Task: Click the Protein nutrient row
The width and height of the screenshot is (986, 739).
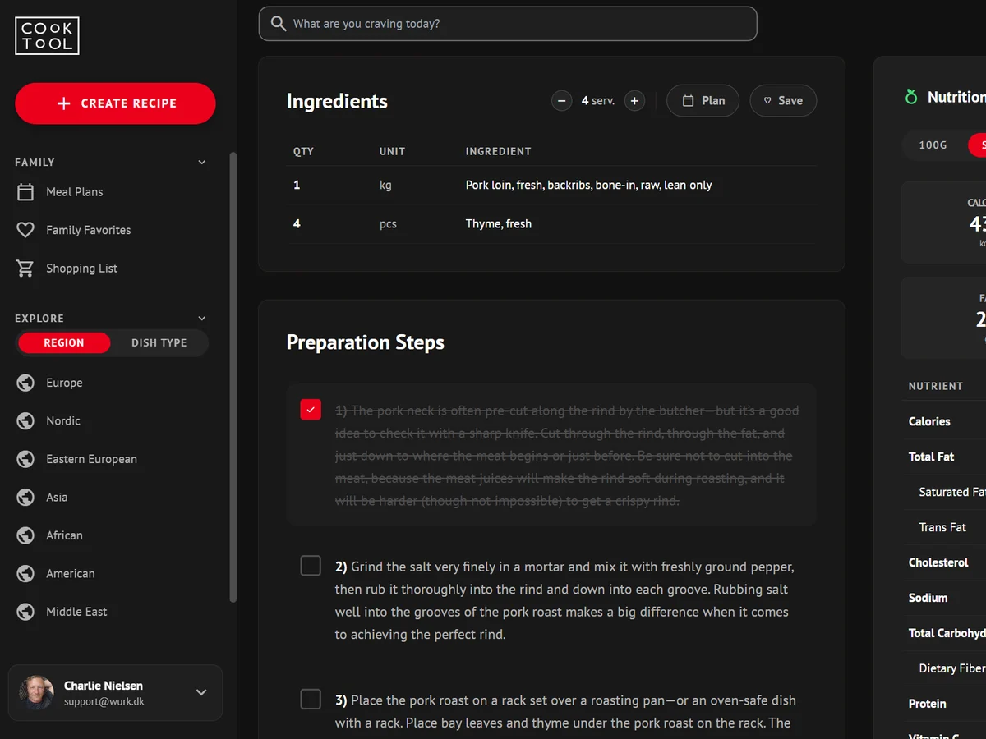Action: click(943, 704)
